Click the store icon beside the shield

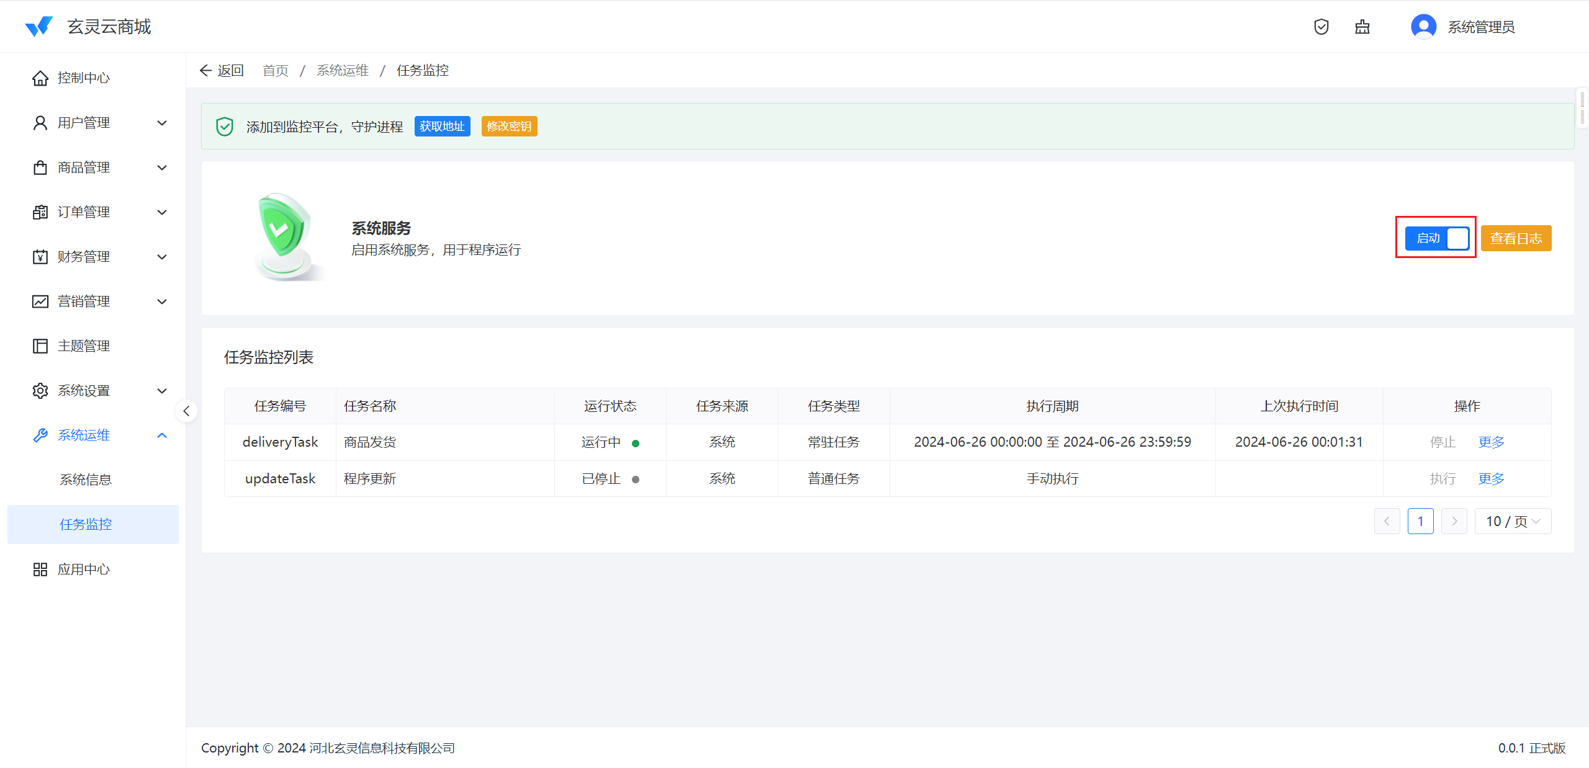pos(1362,27)
